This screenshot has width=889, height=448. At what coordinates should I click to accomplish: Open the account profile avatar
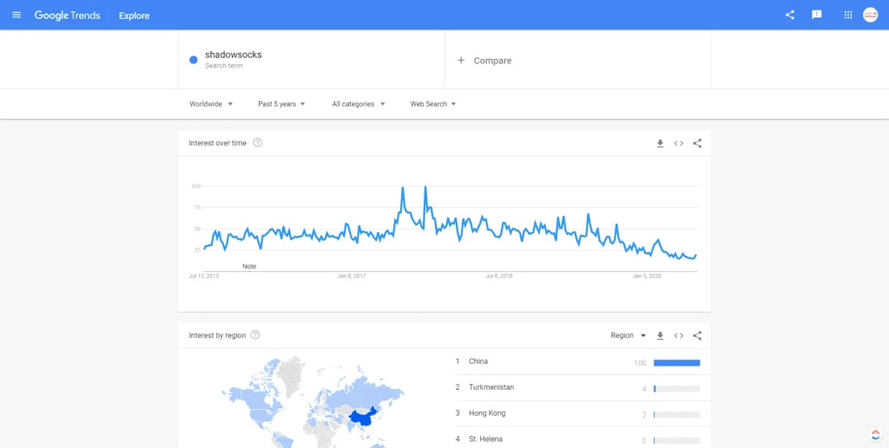pos(870,15)
